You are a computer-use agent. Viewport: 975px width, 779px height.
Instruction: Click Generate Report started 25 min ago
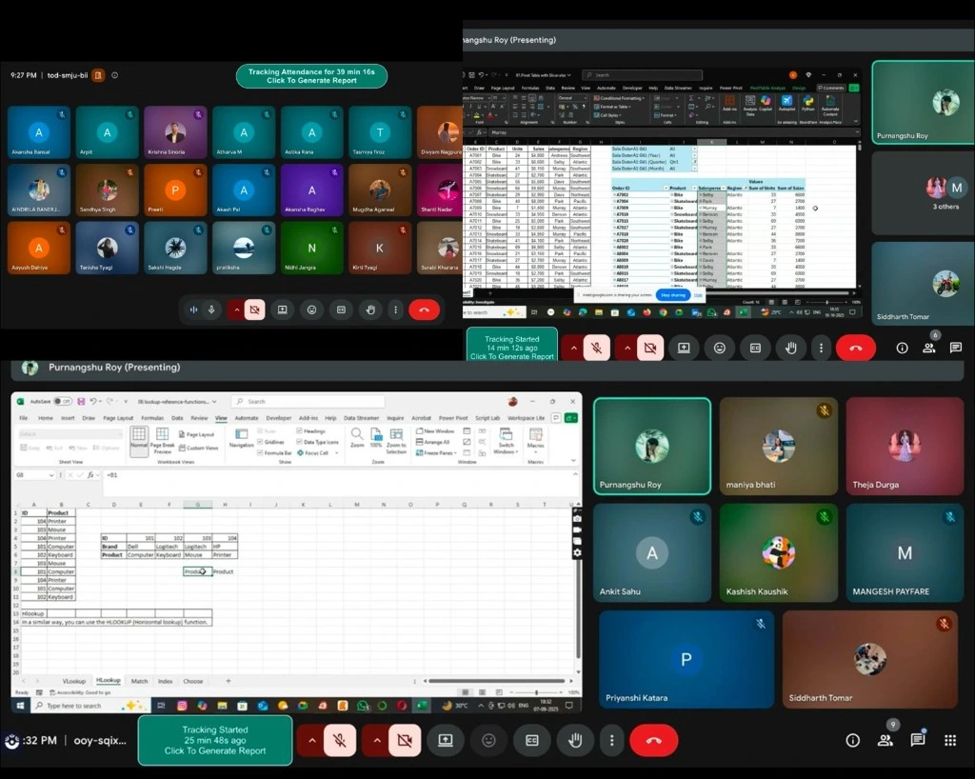(x=215, y=741)
